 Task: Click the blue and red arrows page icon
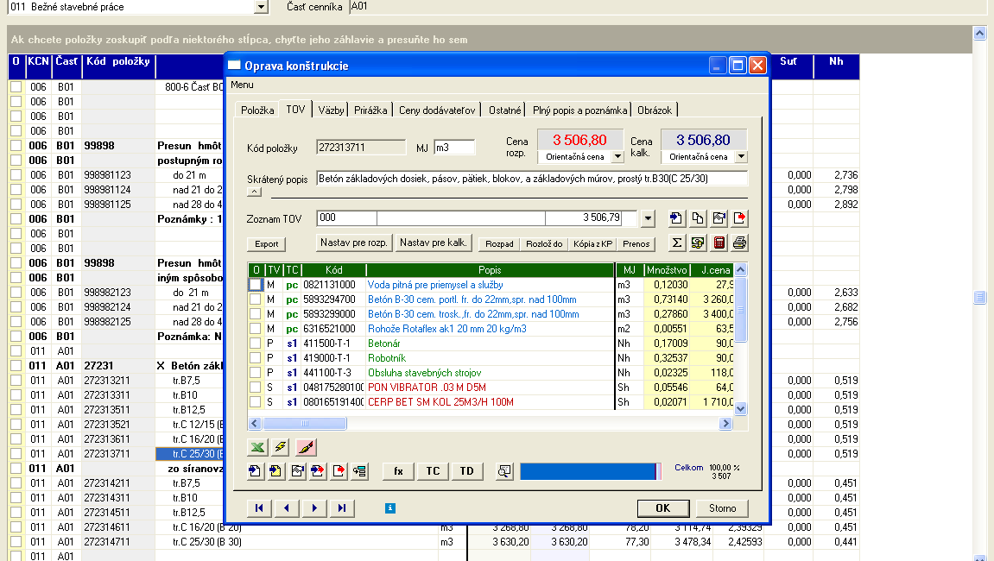pos(318,471)
